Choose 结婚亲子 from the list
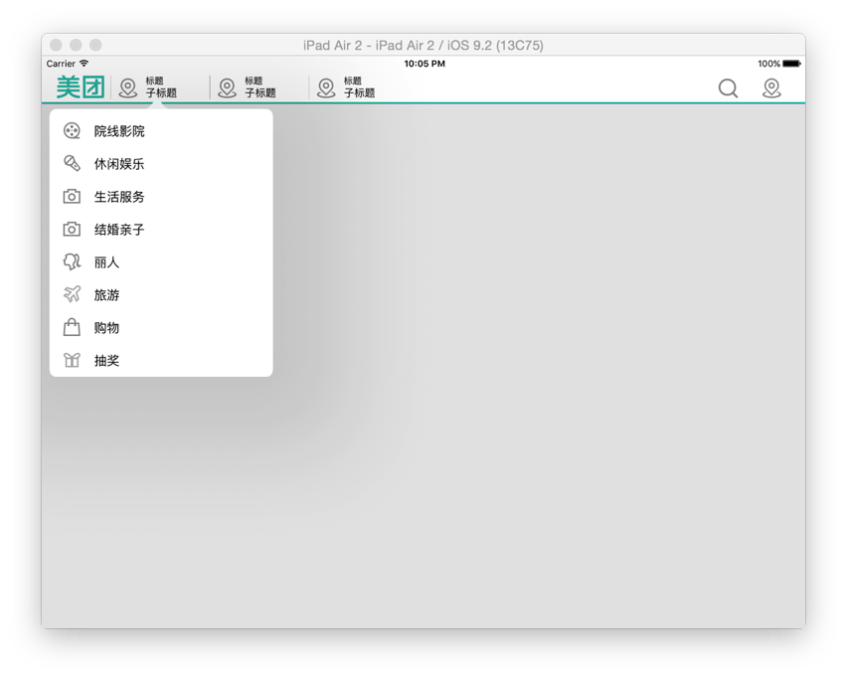This screenshot has height=678, width=847. coord(161,229)
